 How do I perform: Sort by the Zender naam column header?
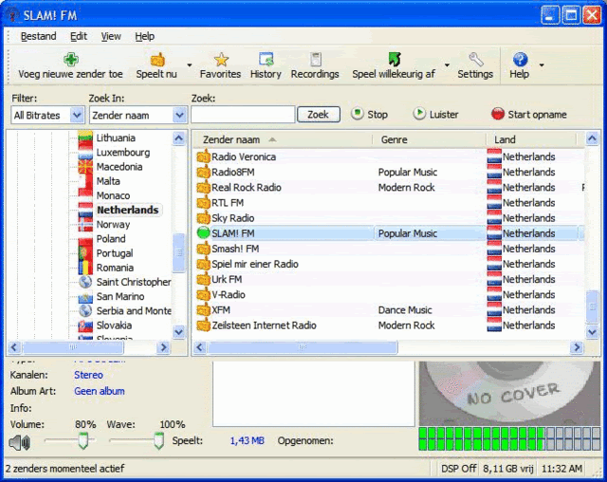point(283,139)
